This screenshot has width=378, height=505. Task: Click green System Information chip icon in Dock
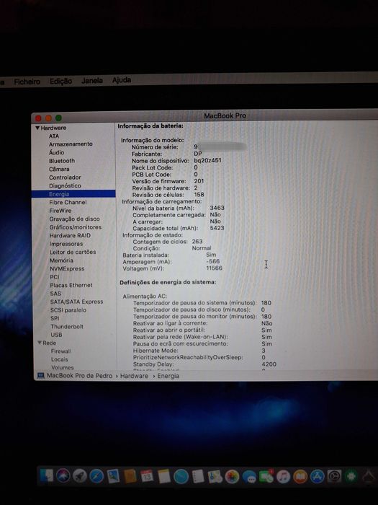coord(351,476)
